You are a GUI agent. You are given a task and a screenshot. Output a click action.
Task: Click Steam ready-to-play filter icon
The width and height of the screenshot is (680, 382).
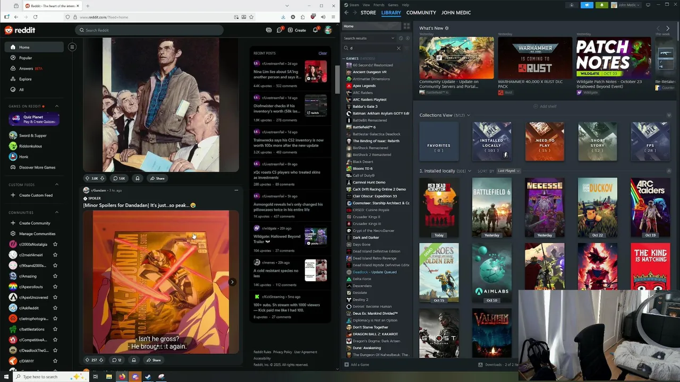tap(407, 38)
